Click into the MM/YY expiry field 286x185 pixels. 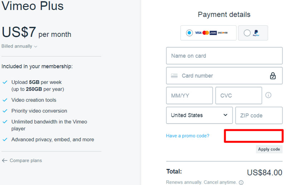point(189,96)
